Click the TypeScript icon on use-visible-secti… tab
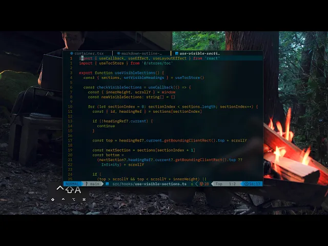This screenshot has height=246, width=328. [x=176, y=53]
